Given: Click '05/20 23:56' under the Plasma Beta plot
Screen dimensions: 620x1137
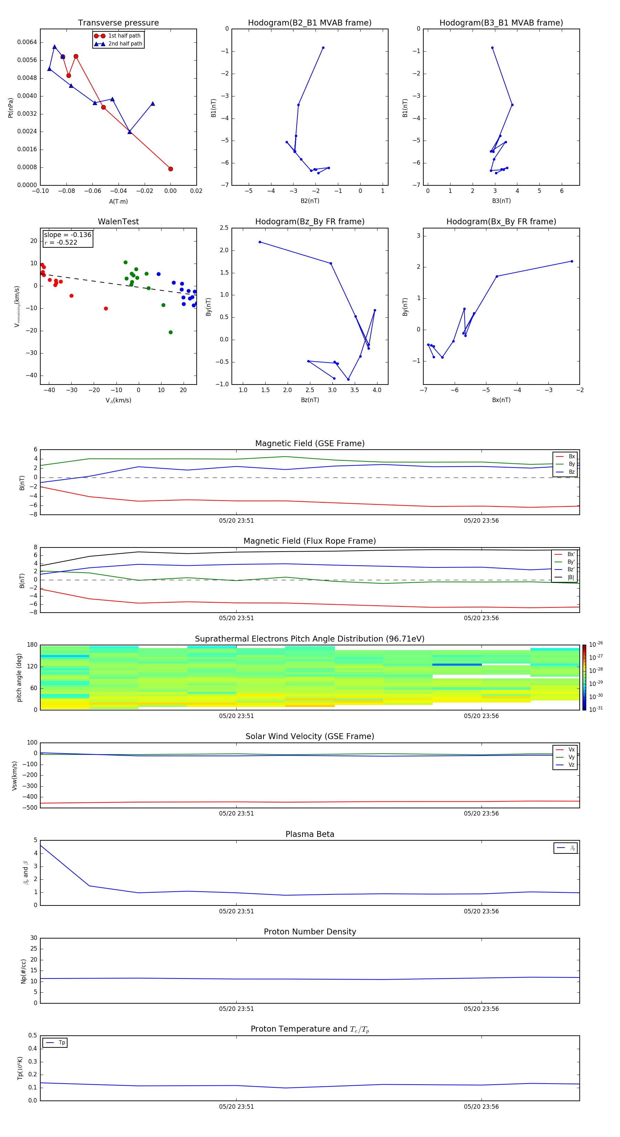Looking at the screenshot, I should pos(482,911).
